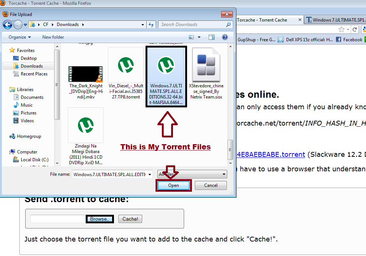Expand address bar history dropdown arrow
This screenshot has height=256, width=366.
(143, 25)
